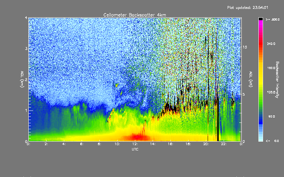Click the 'AGL (km)' left axis label
This screenshot has width=284, height=177.
tap(22, 79)
